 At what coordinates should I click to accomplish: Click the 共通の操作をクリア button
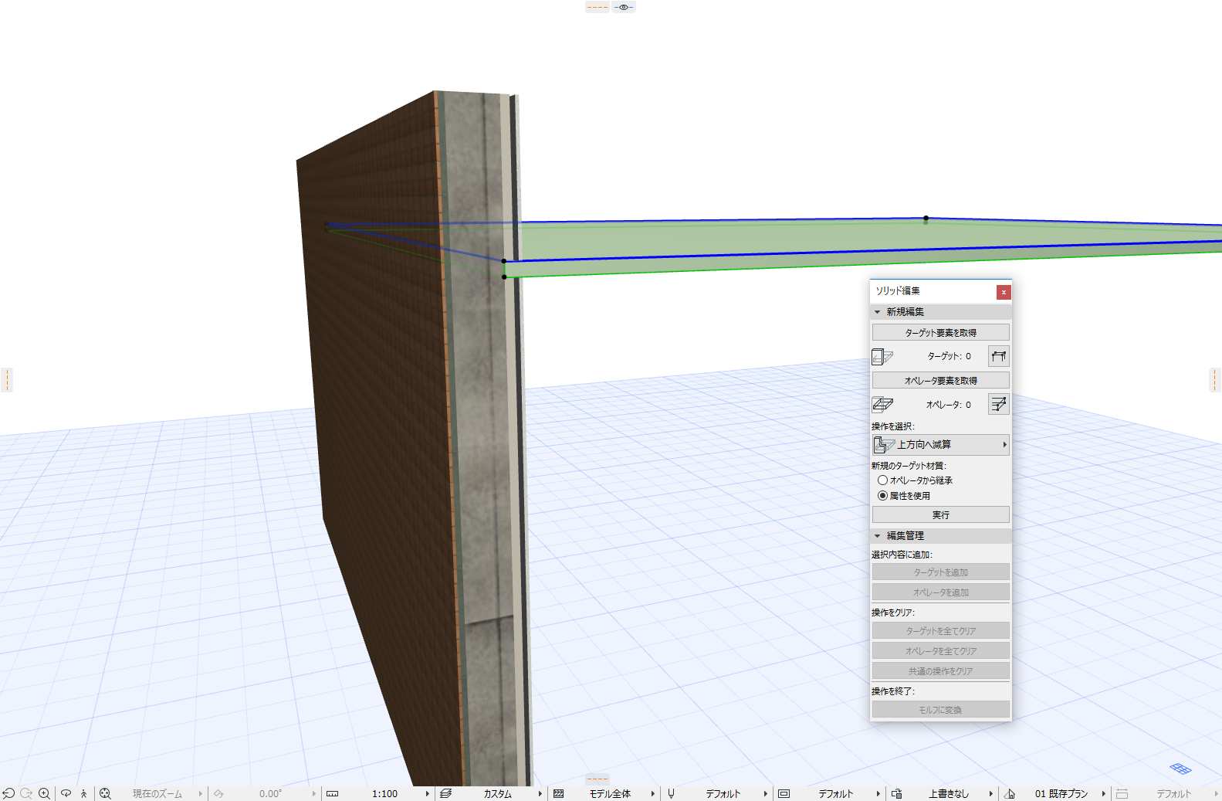click(940, 671)
